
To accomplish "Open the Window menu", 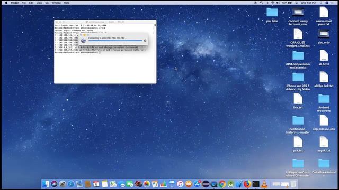I will tap(56, 3).
